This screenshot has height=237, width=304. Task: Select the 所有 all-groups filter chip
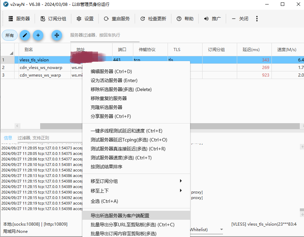(x=10, y=35)
